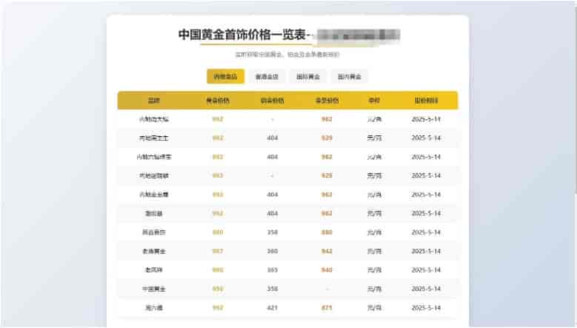This screenshot has height=328, width=577.
Task: Click gold bar price in 内地谢瑞麟 row
Action: coord(327,175)
